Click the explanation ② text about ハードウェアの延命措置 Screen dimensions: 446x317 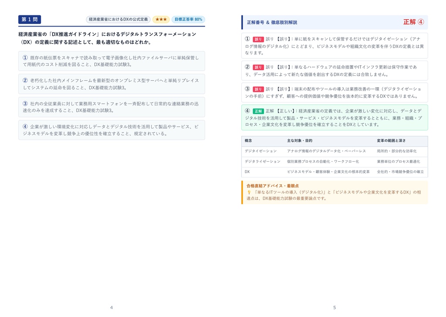[x=331, y=71]
